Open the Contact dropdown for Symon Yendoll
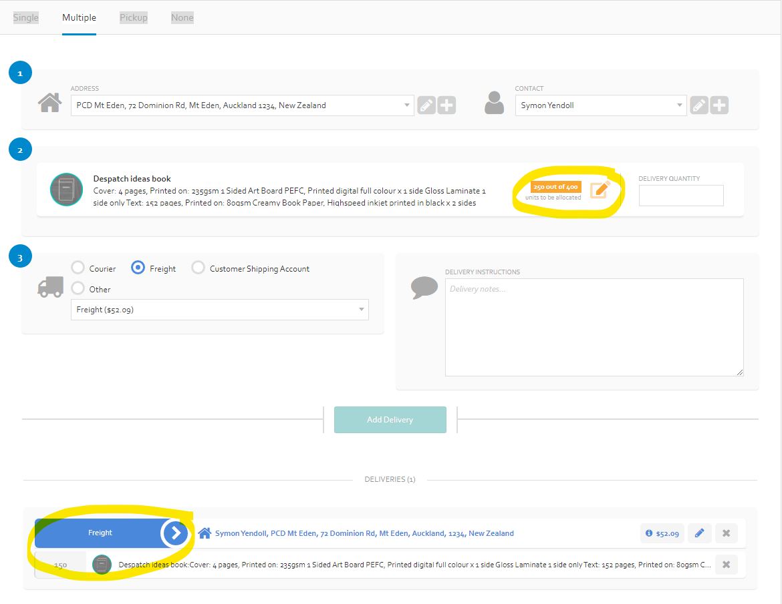The image size is (782, 604). coord(600,105)
